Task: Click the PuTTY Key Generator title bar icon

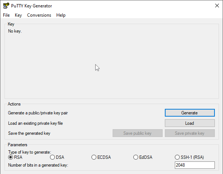Action: (6, 6)
